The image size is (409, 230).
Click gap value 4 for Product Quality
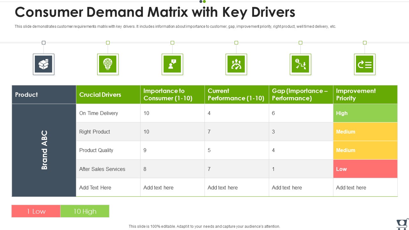click(x=301, y=150)
